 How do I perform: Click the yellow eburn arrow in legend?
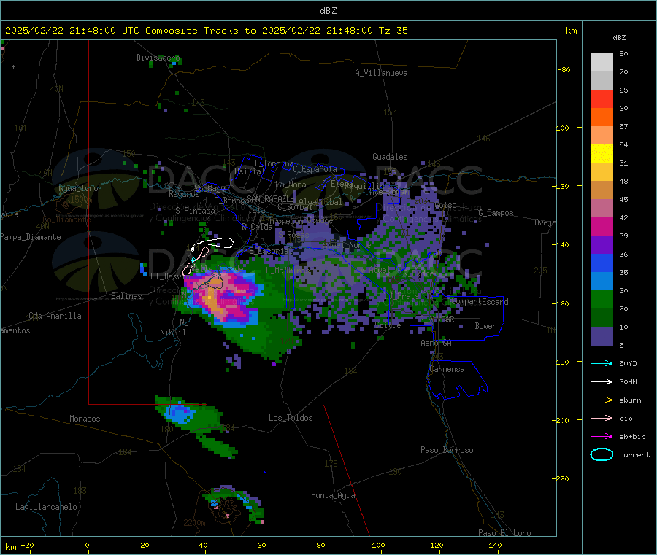click(x=602, y=400)
